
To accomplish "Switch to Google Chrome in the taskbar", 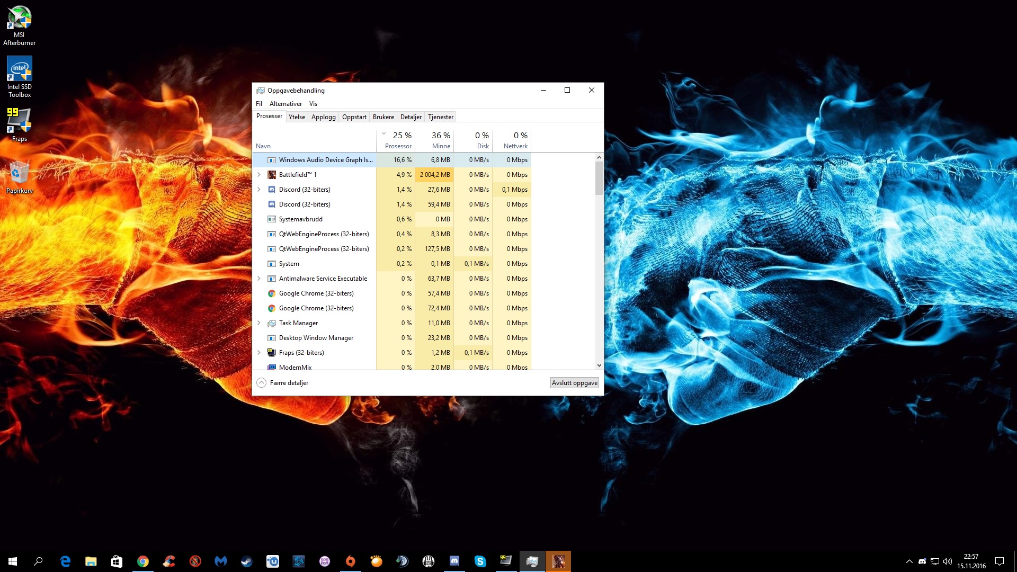I will [x=143, y=561].
